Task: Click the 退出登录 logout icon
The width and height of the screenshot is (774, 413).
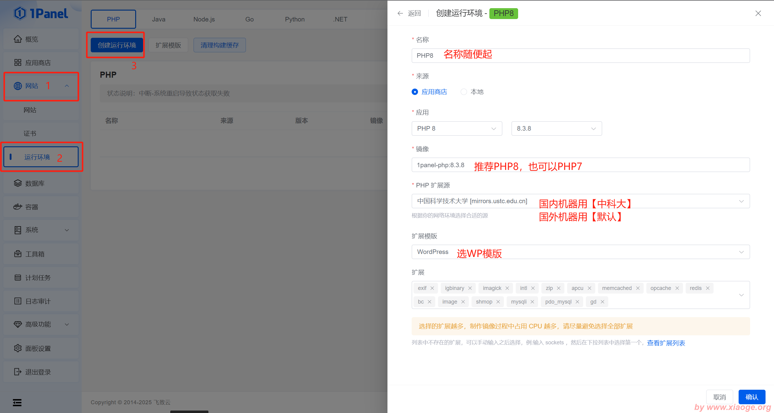Action: pos(18,372)
